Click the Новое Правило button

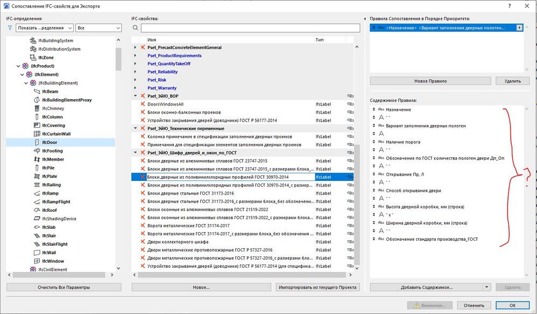(430, 81)
